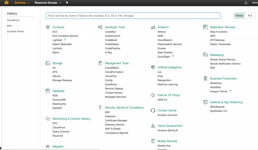Click the Management Tools clipboard icon

point(100,63)
